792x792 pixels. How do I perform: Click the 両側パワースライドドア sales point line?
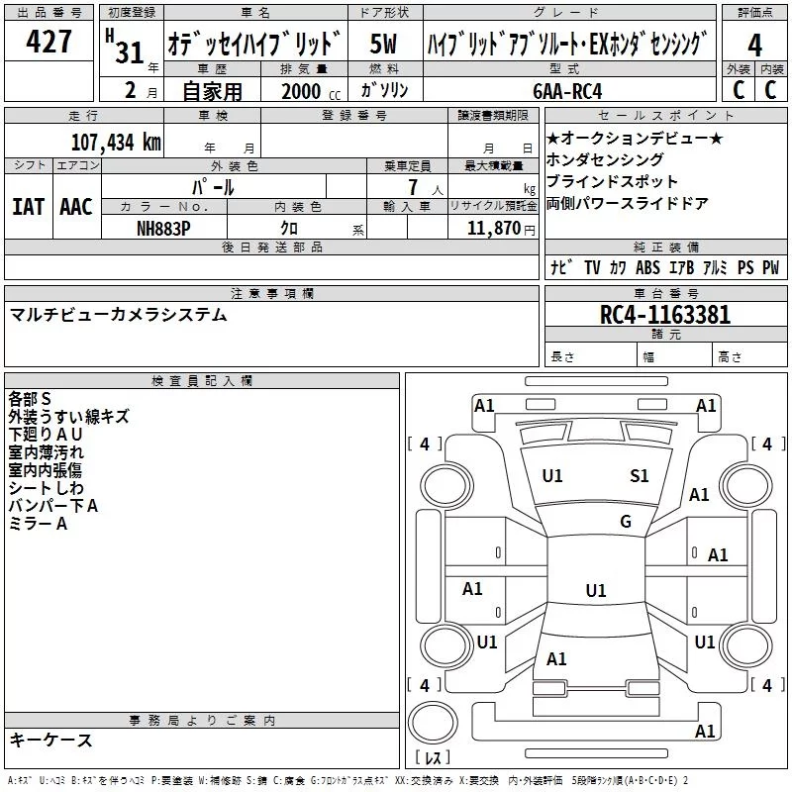tap(628, 203)
